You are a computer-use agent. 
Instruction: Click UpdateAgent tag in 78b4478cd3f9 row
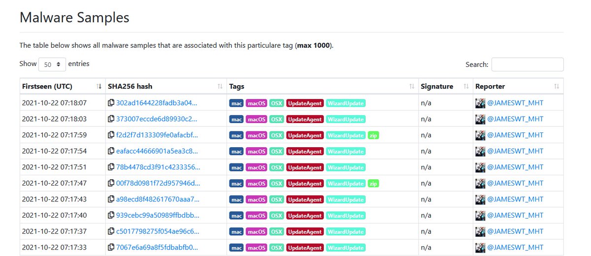(305, 167)
